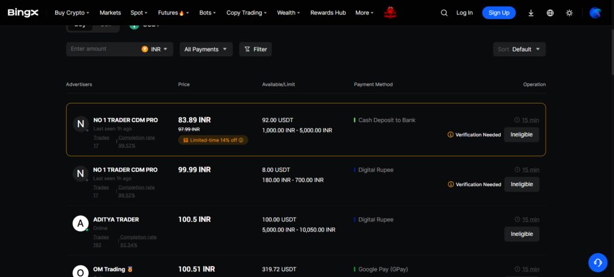Viewport: 614px width, 277px height.
Task: Click the red promotional mascot icon
Action: coord(390,12)
